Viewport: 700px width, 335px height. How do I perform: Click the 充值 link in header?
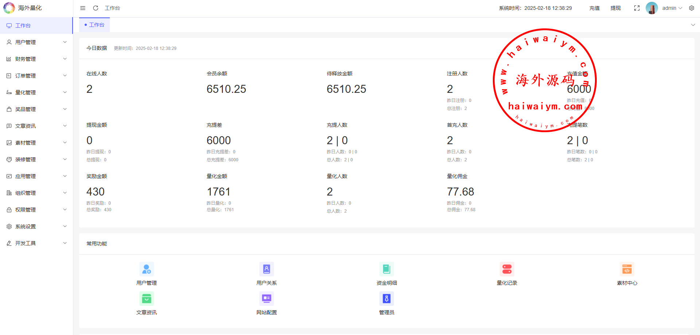click(x=594, y=8)
